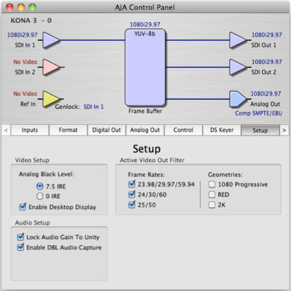Open the DS Keyer tab
This screenshot has width=291, height=291.
tap(222, 130)
